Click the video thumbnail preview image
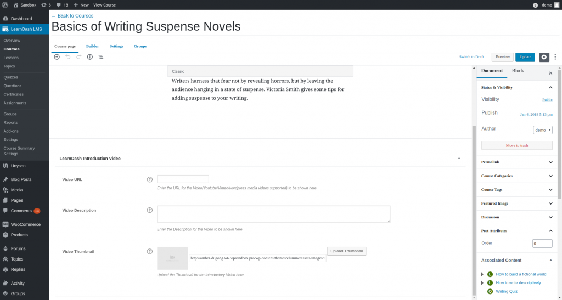Screen dimensions: 562x300 pos(172,258)
